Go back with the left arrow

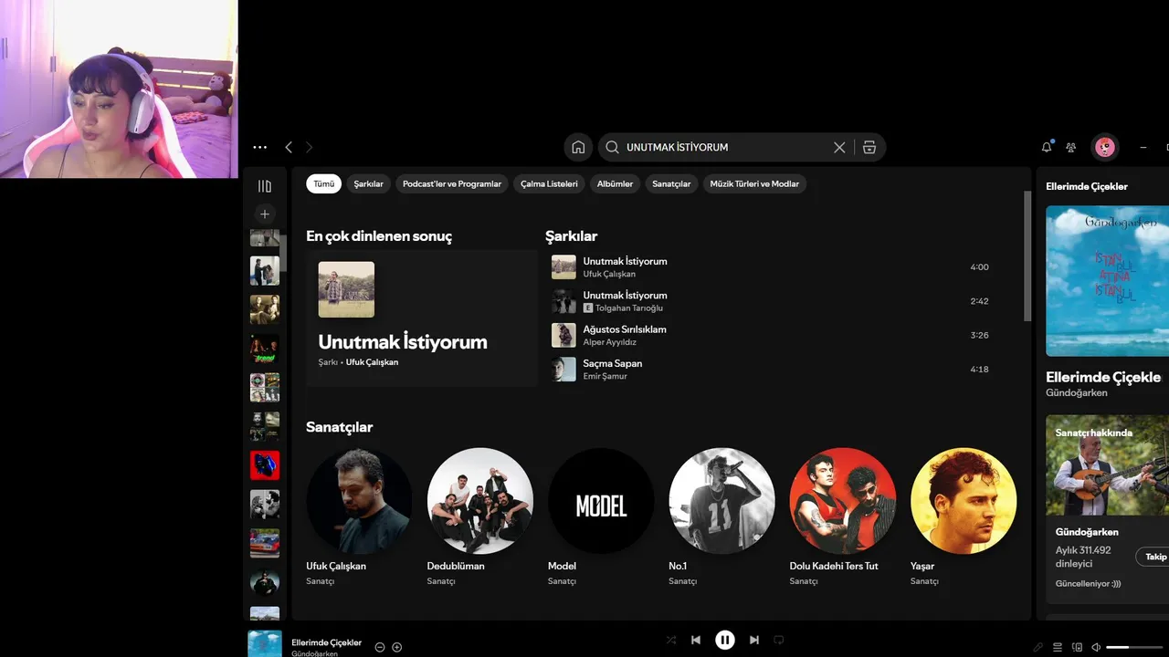tap(289, 147)
